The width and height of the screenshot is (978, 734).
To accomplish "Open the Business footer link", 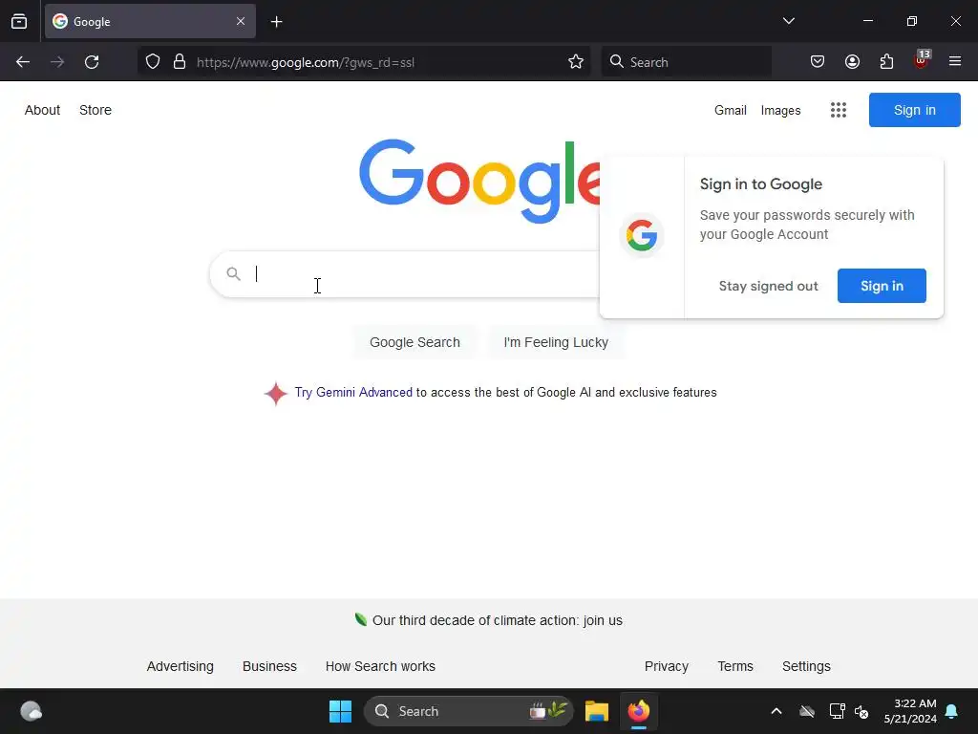I will coord(269,666).
